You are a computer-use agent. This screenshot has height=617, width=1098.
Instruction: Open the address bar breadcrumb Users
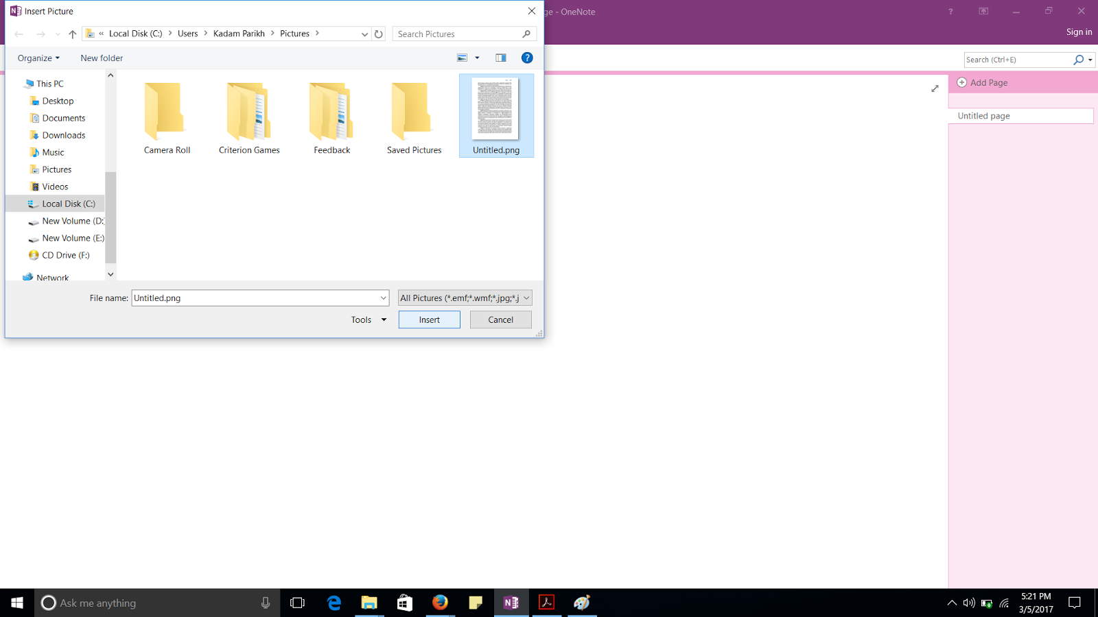click(187, 33)
